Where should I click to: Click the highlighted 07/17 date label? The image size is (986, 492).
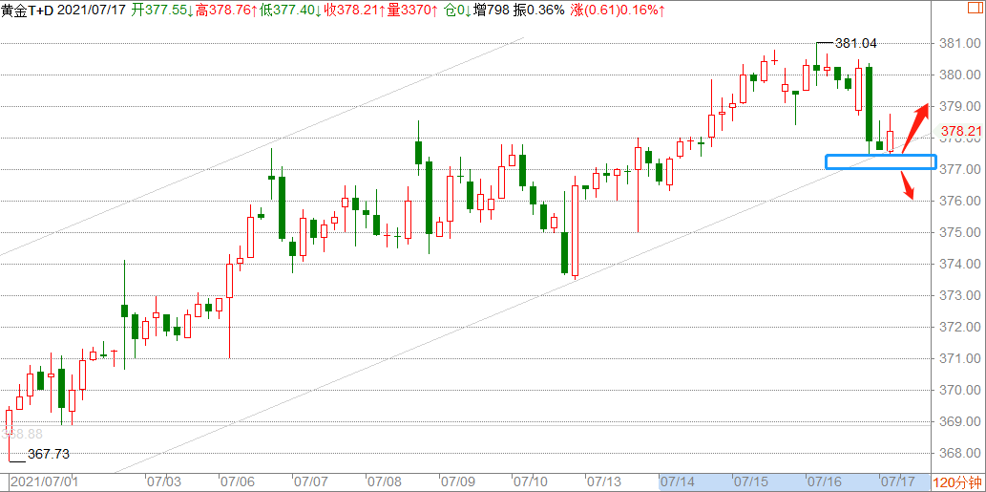pyautogui.click(x=896, y=482)
